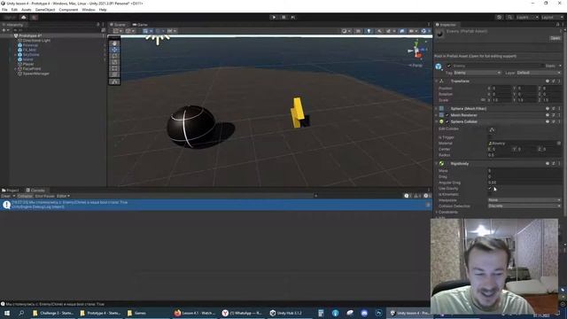This screenshot has height=319, width=567.
Task: Start Play mode with the Play button
Action: [274, 17]
